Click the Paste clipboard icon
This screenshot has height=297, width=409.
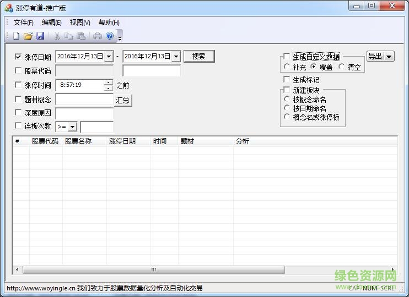pyautogui.click(x=80, y=36)
